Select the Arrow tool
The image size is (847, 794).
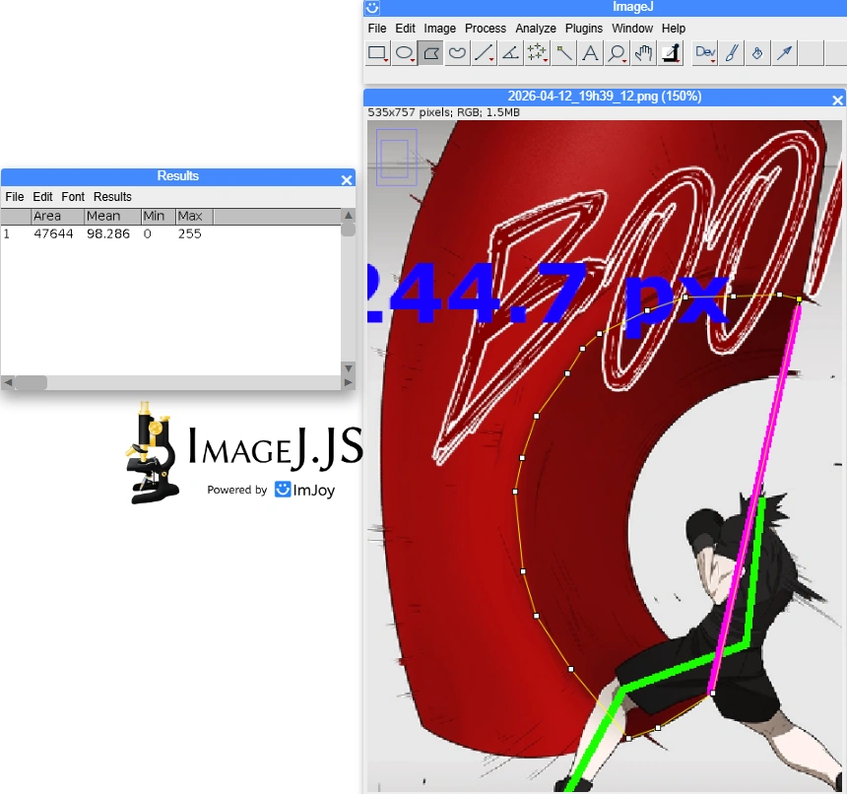784,53
